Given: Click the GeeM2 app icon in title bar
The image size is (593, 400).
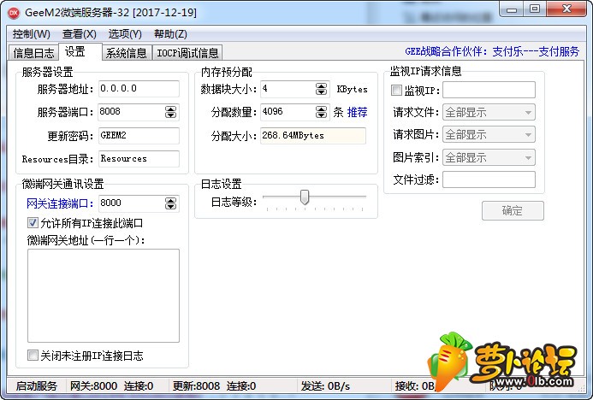Looking at the screenshot, I should [14, 13].
